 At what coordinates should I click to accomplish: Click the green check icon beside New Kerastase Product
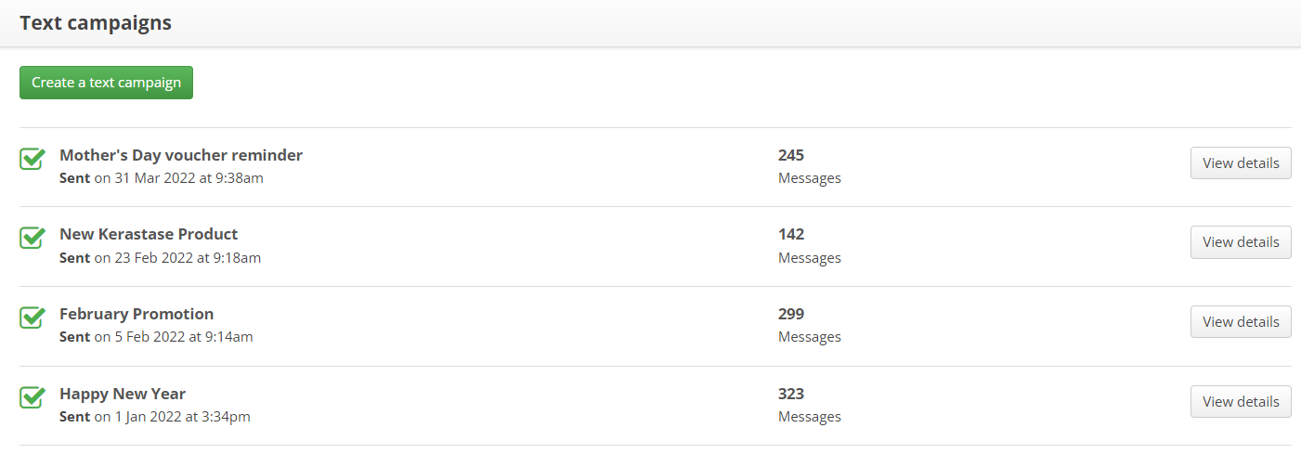pyautogui.click(x=33, y=238)
